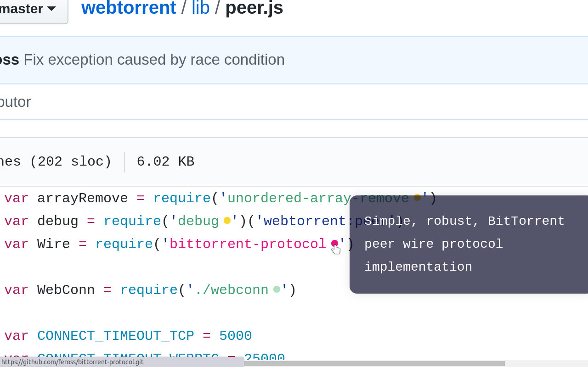Screen dimensions: 588x367
Task: Open the commit author's profile name
Action: pos(9,60)
